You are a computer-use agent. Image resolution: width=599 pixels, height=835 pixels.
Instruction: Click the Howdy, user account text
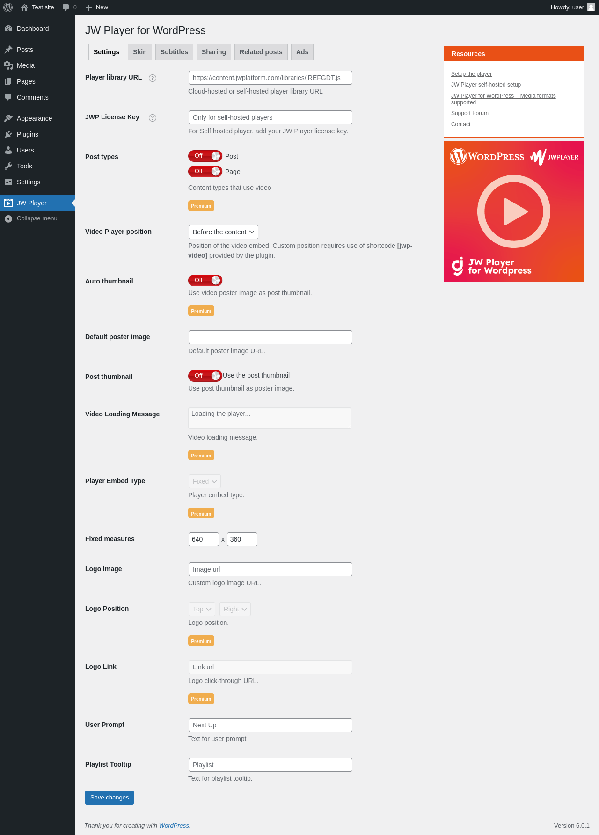[x=567, y=7]
